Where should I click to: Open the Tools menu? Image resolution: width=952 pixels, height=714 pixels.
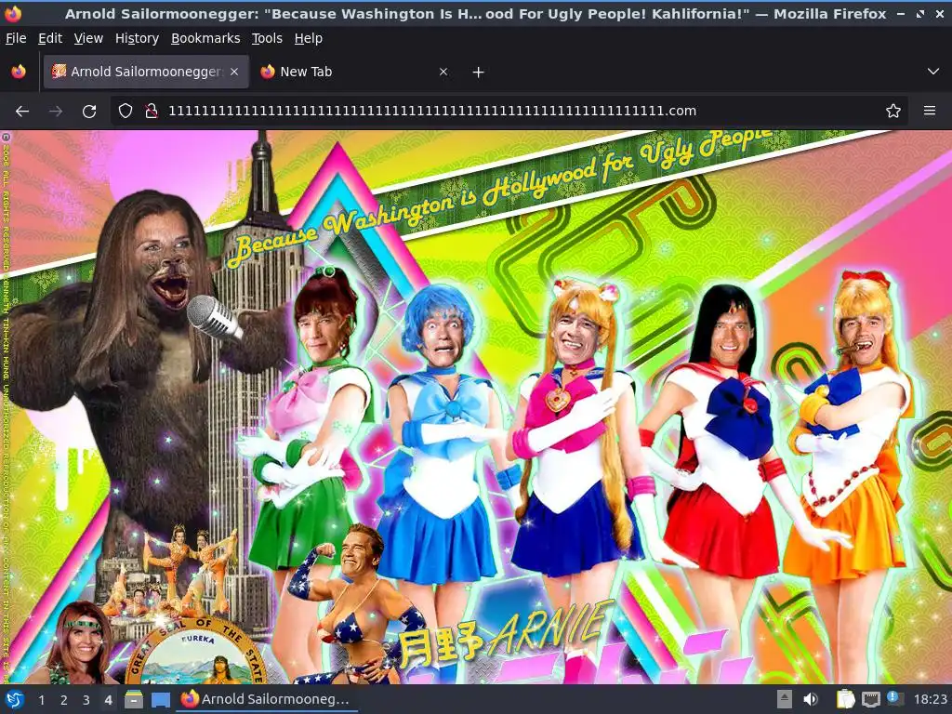point(267,38)
